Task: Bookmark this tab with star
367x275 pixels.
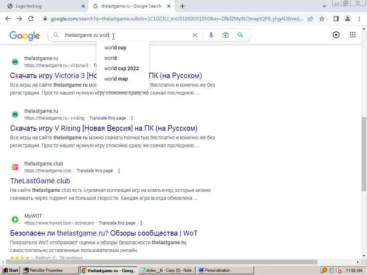Action: [322, 19]
